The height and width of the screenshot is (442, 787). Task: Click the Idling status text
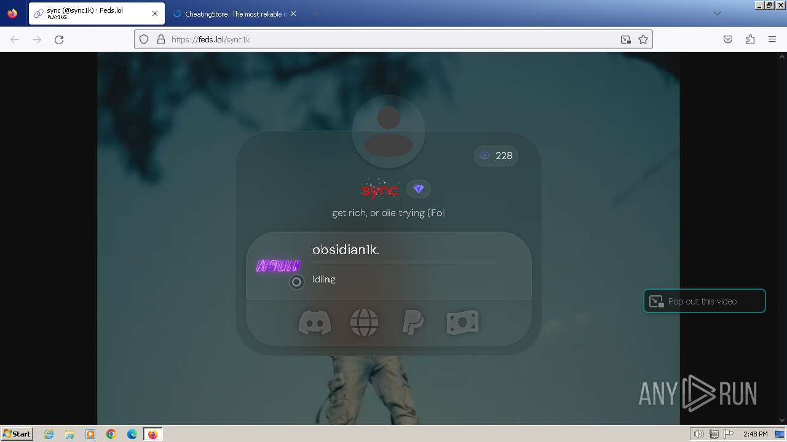pyautogui.click(x=323, y=279)
